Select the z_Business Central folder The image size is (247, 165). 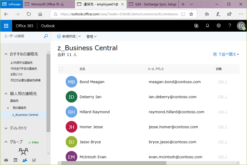[23, 115]
